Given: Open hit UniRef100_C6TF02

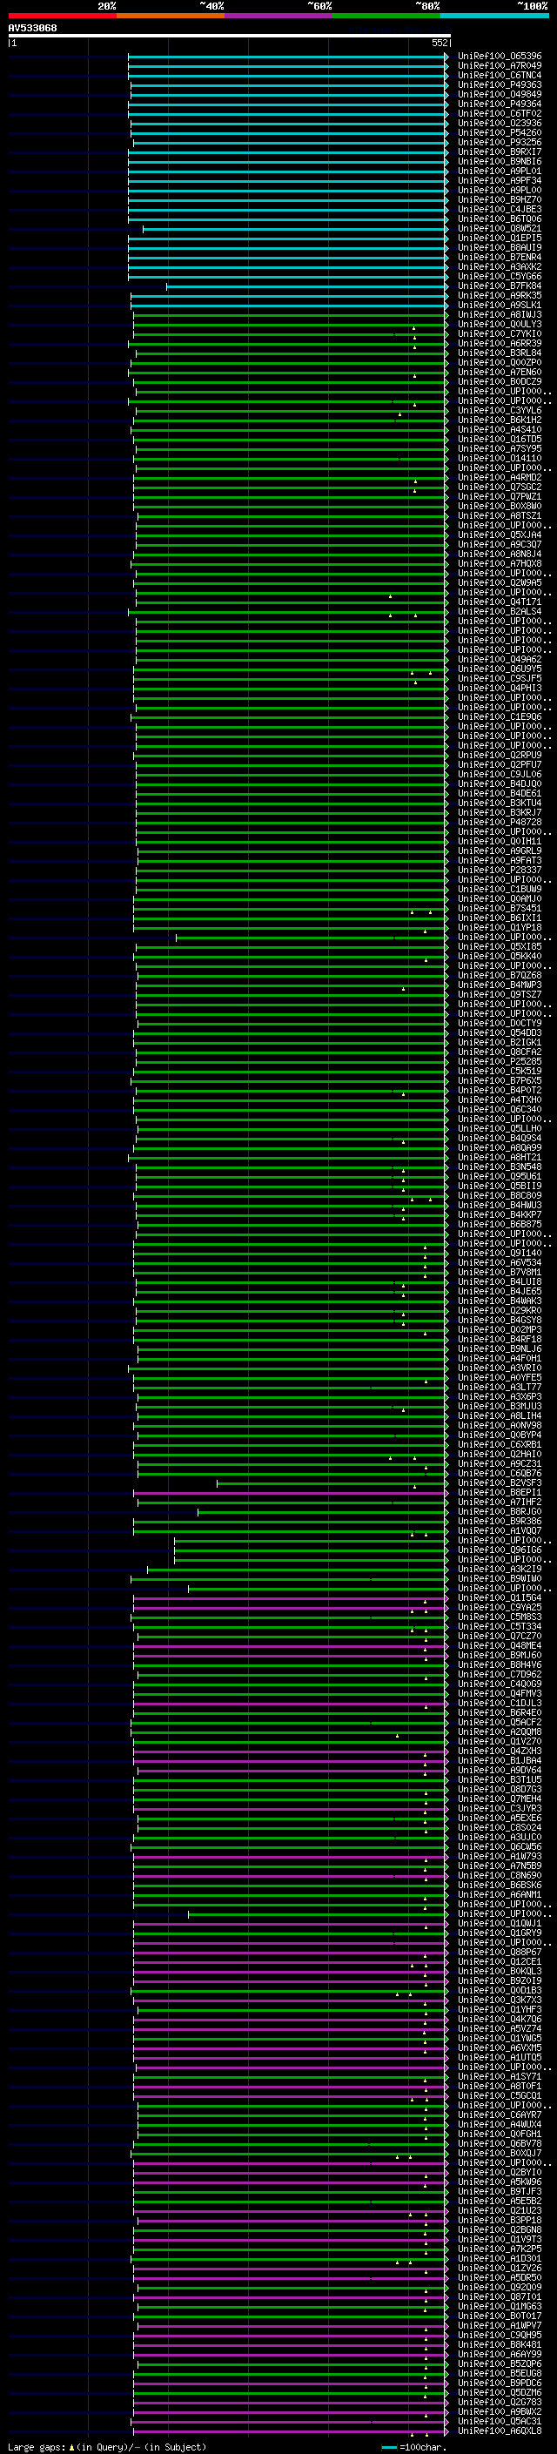Looking at the screenshot, I should point(500,113).
